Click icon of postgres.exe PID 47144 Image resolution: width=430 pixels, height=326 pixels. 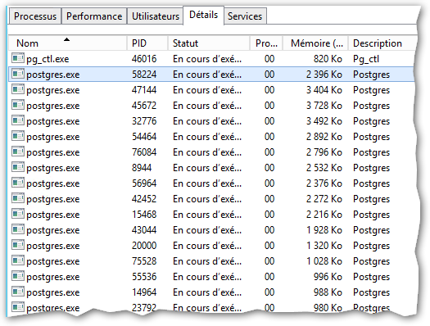18,89
